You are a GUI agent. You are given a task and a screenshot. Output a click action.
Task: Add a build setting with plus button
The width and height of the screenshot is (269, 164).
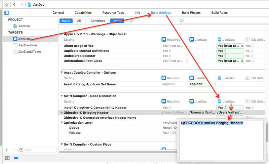[x=131, y=21]
